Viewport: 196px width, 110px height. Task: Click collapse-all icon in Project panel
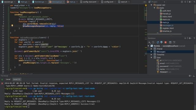[185, 2]
